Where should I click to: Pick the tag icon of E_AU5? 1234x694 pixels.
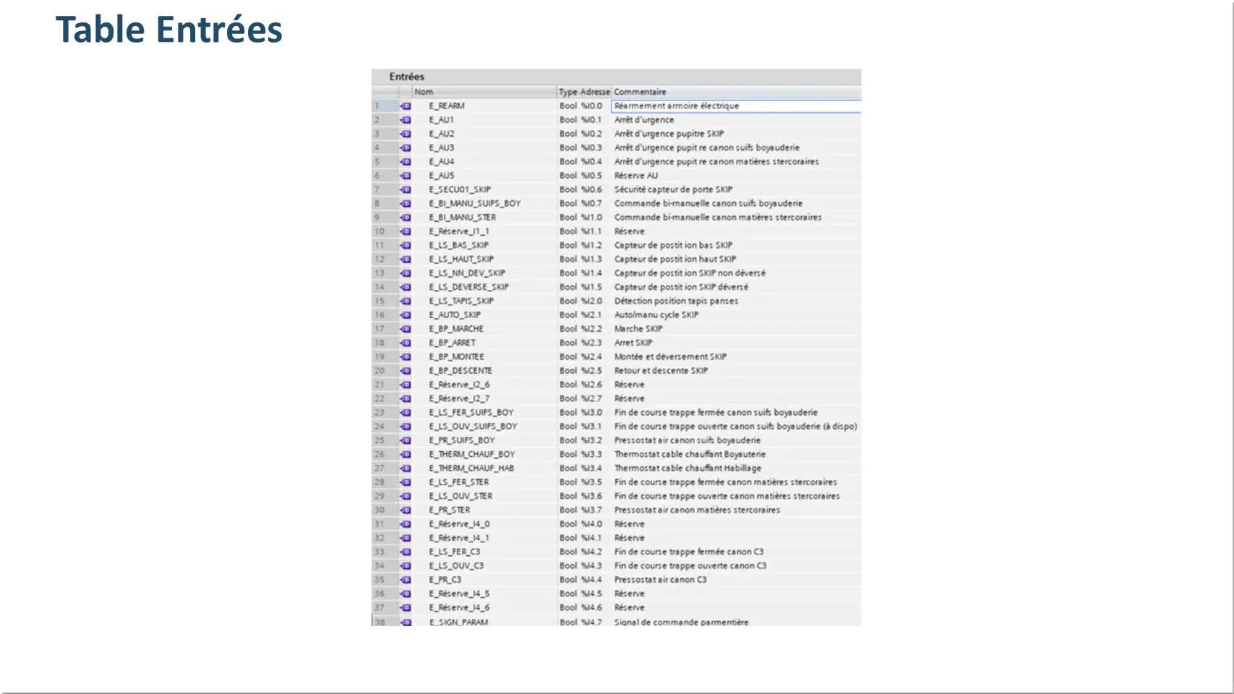(x=406, y=176)
